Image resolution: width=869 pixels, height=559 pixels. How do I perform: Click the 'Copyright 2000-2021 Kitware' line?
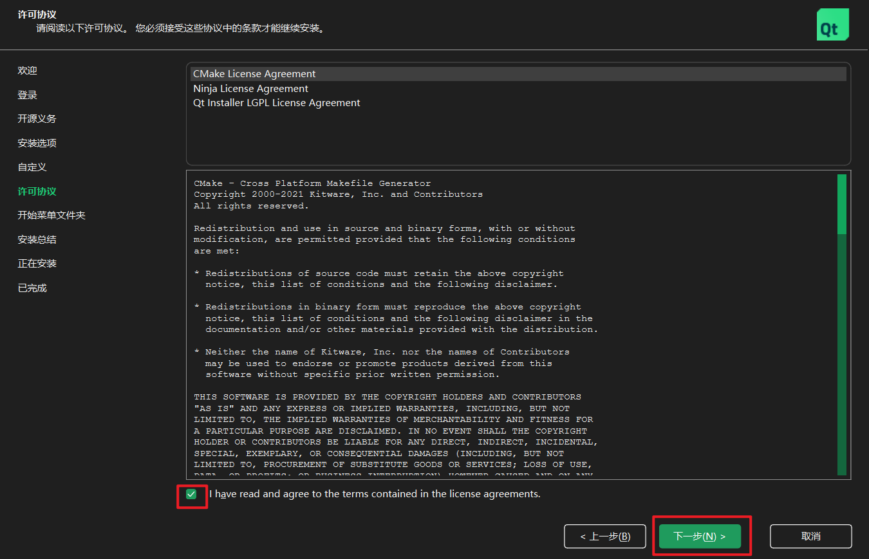338,194
